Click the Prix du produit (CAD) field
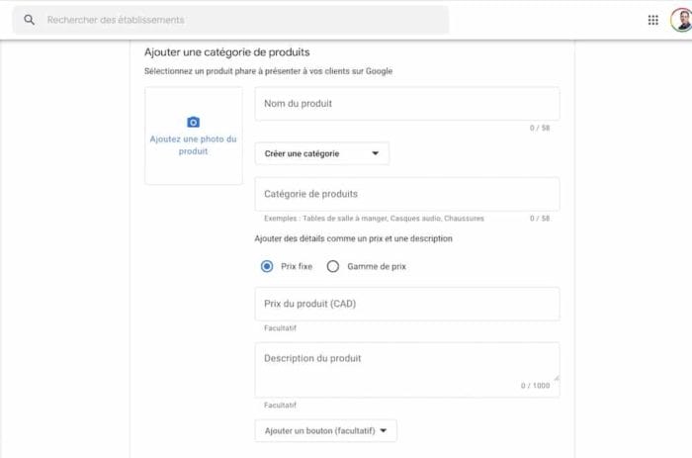 pos(407,304)
